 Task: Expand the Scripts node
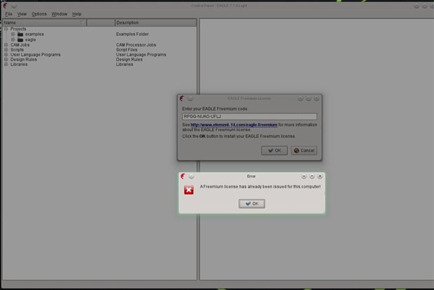click(6, 50)
